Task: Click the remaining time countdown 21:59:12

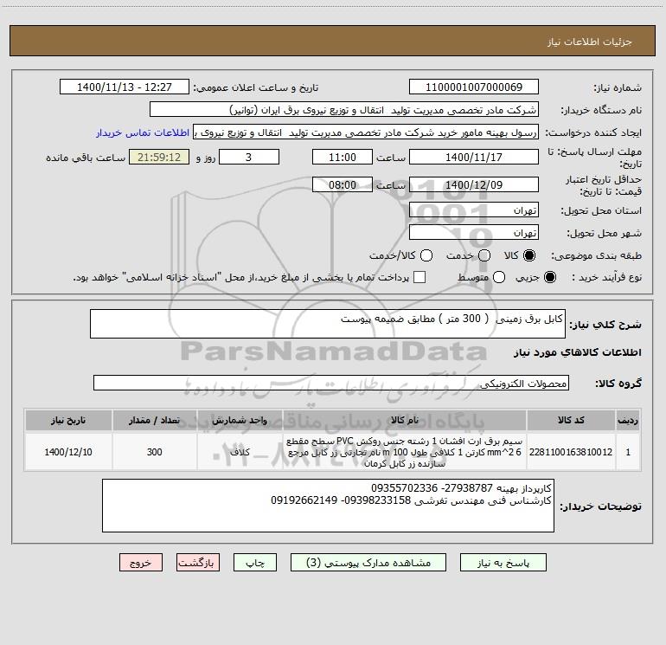Action: click(159, 157)
